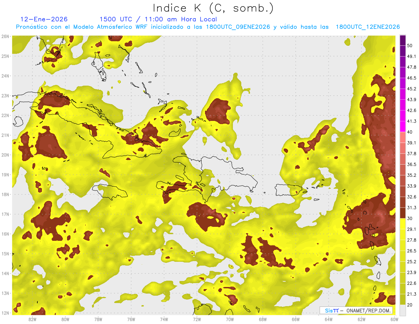Click the colorbar value "32.6"

pos(411,197)
